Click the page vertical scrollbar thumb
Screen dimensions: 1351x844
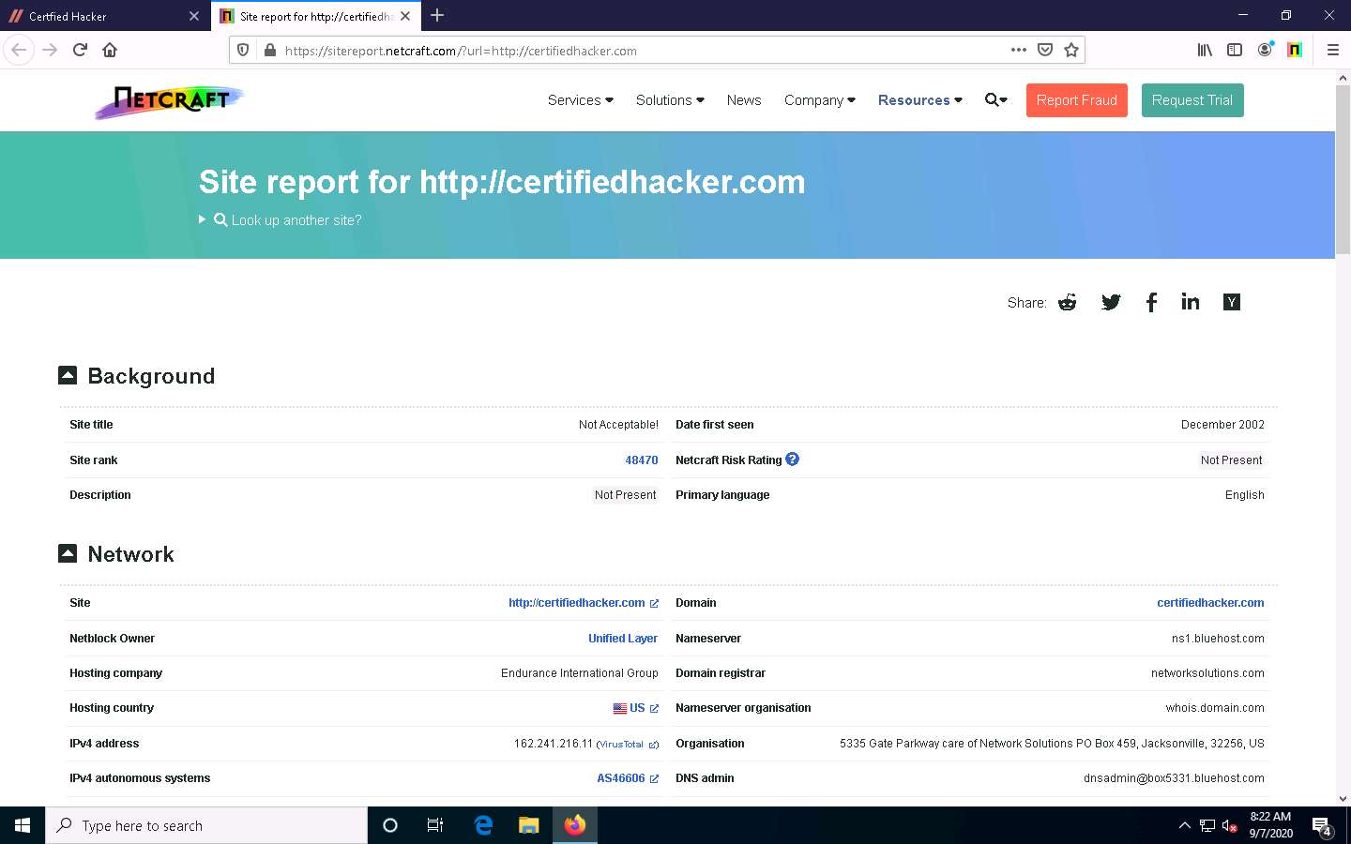[1343, 171]
